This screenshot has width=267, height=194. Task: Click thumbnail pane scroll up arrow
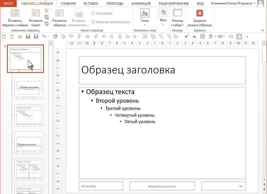tap(51, 43)
